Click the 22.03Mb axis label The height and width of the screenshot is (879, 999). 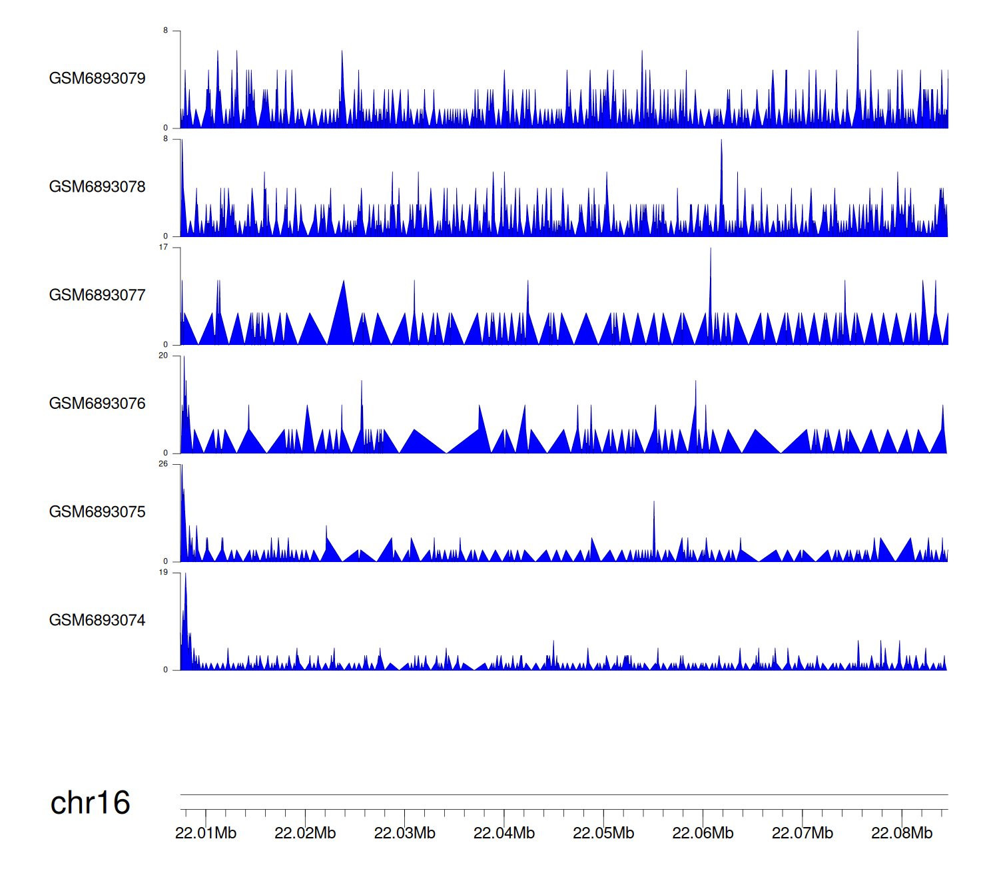coord(404,833)
